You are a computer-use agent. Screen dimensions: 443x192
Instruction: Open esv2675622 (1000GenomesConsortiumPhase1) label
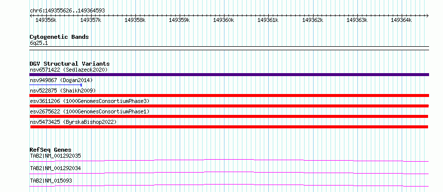[x=90, y=111]
